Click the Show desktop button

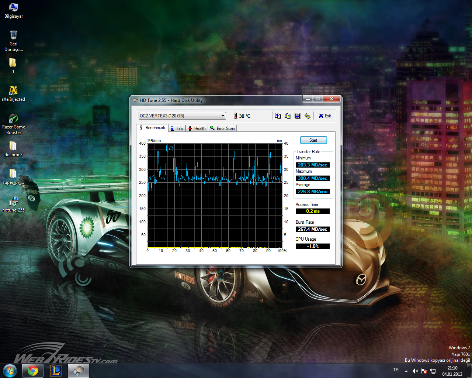pos(469,371)
